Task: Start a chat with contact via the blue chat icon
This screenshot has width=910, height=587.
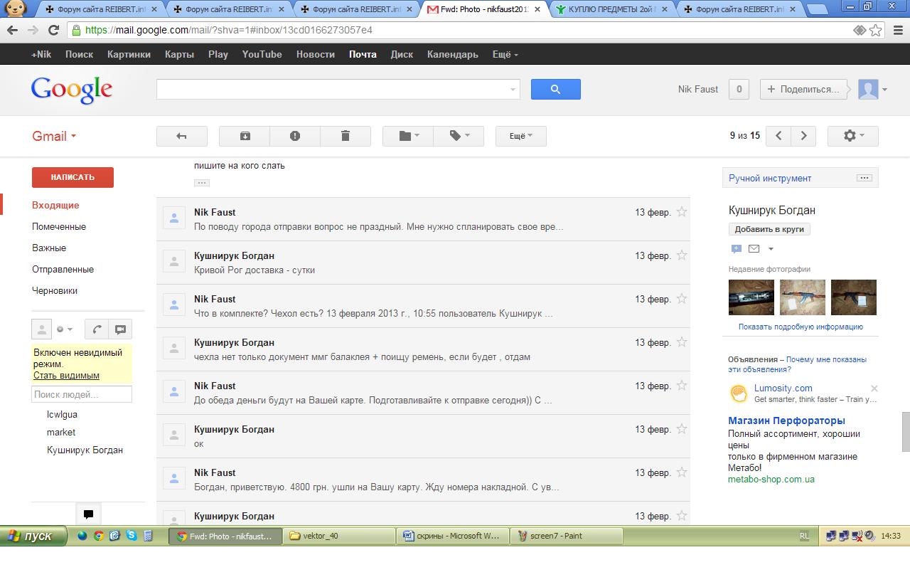Action: click(x=736, y=249)
